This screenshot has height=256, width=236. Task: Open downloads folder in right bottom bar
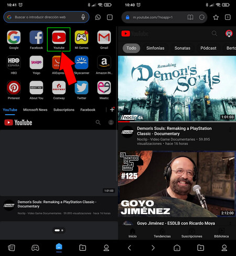(x=200, y=248)
